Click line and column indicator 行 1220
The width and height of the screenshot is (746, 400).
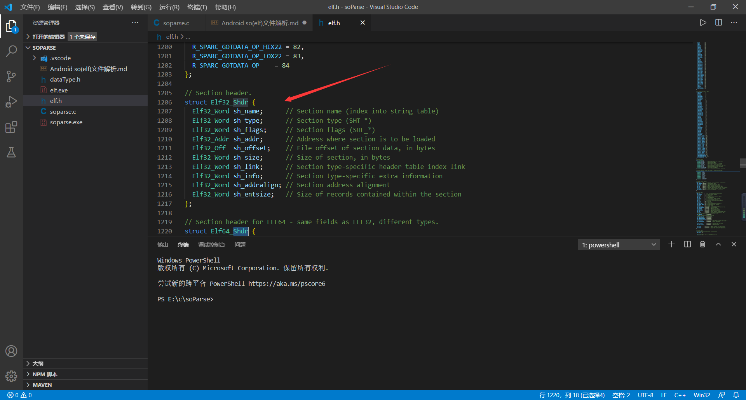(x=572, y=395)
